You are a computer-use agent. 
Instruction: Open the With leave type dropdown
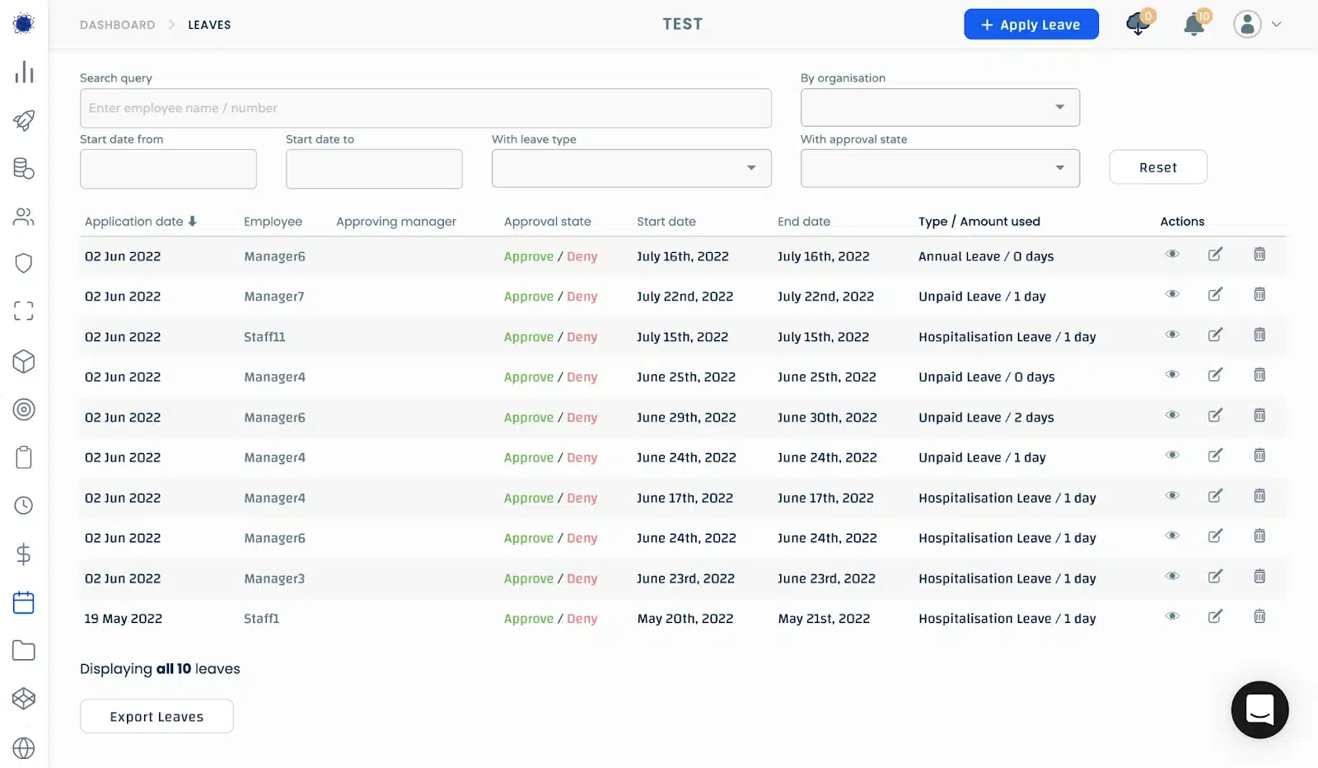pos(631,168)
